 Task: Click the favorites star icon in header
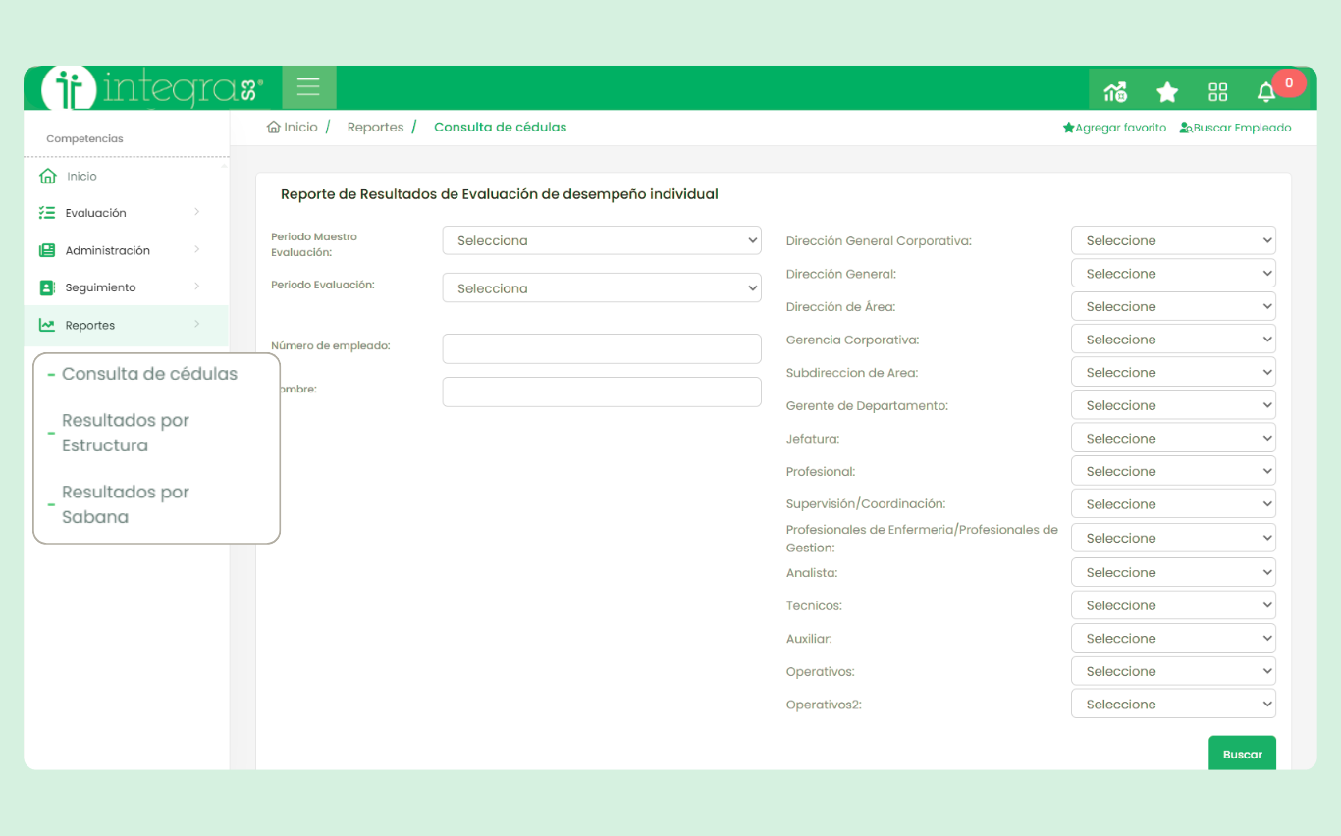click(x=1167, y=92)
